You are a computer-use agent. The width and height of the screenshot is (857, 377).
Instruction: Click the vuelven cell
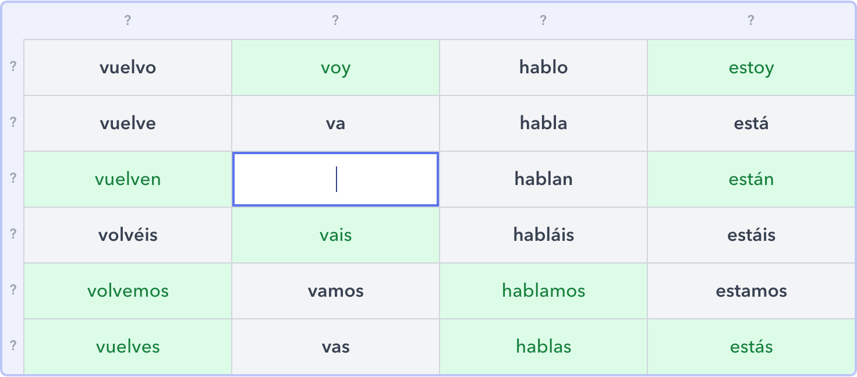[x=127, y=179]
